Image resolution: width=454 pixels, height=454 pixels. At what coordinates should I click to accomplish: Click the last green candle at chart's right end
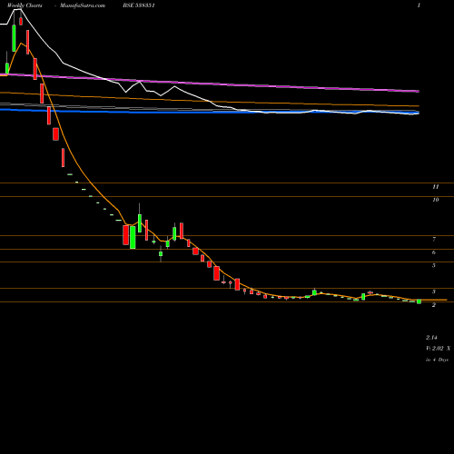[419, 301]
